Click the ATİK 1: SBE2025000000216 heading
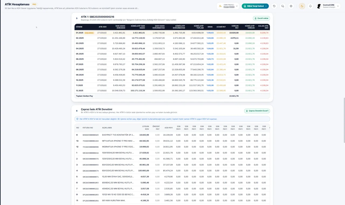The height and width of the screenshot is (205, 345). [x=98, y=17]
